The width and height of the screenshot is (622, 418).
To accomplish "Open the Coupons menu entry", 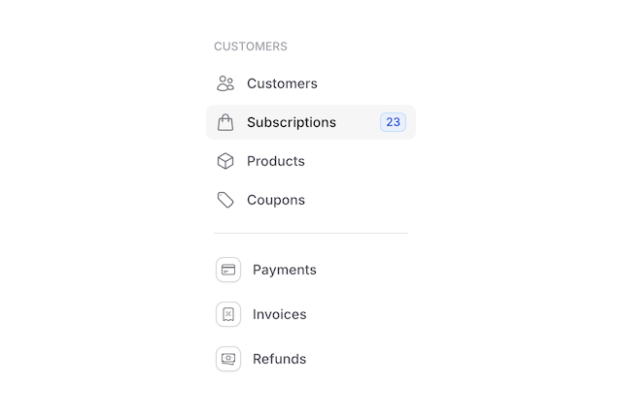I will [x=276, y=200].
